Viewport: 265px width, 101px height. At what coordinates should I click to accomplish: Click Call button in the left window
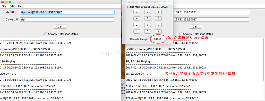[x=60, y=27]
